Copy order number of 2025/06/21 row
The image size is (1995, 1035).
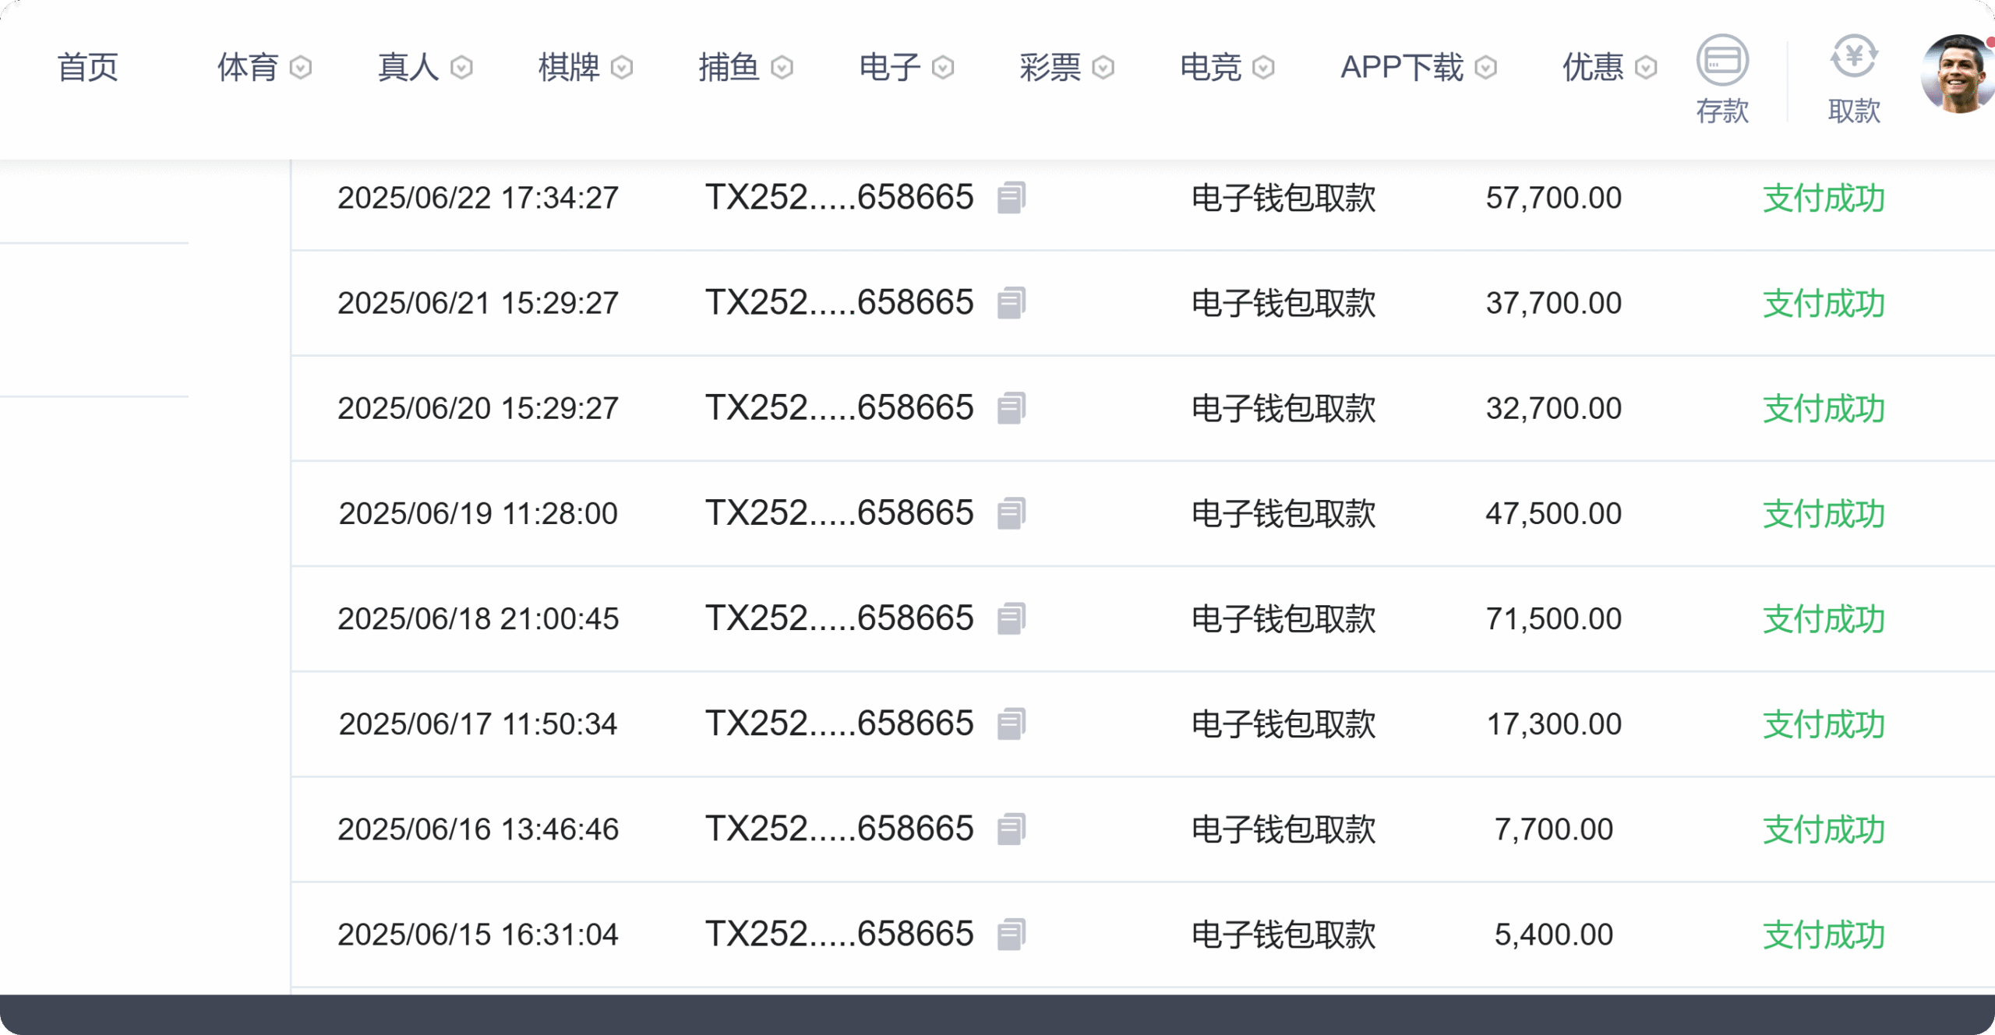[1012, 303]
